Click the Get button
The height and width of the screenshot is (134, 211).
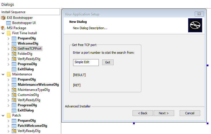[108, 62]
